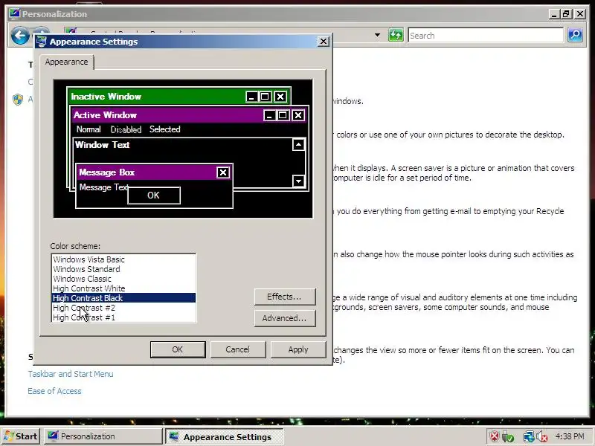Click the Safely Remove Hardware tray icon

[507, 436]
